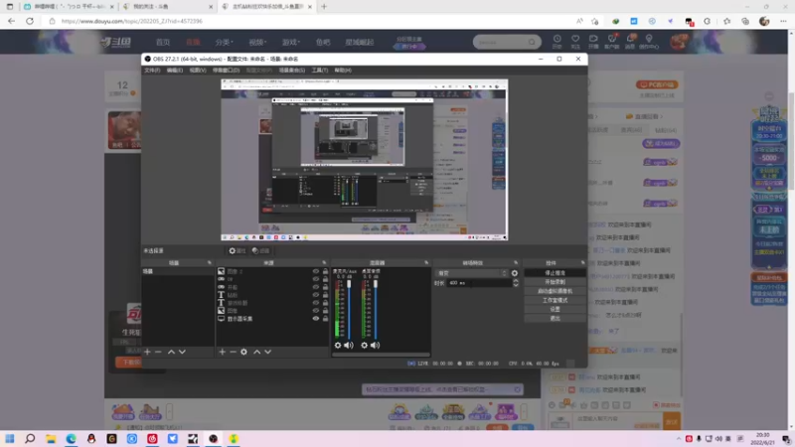The height and width of the screenshot is (447, 795).
Task: Refresh the browser page
Action: pyautogui.click(x=30, y=21)
